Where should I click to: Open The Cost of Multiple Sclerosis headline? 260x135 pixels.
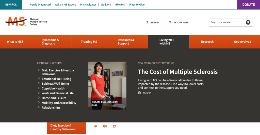point(177,72)
